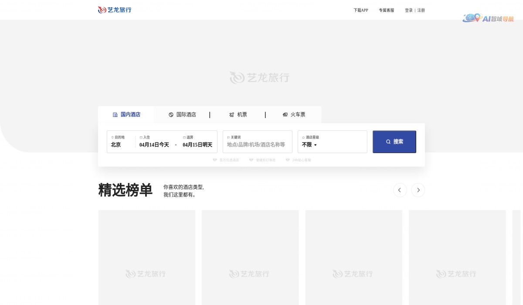The height and width of the screenshot is (305, 523).
Task: Expand the 不限 selector
Action: click(308, 145)
